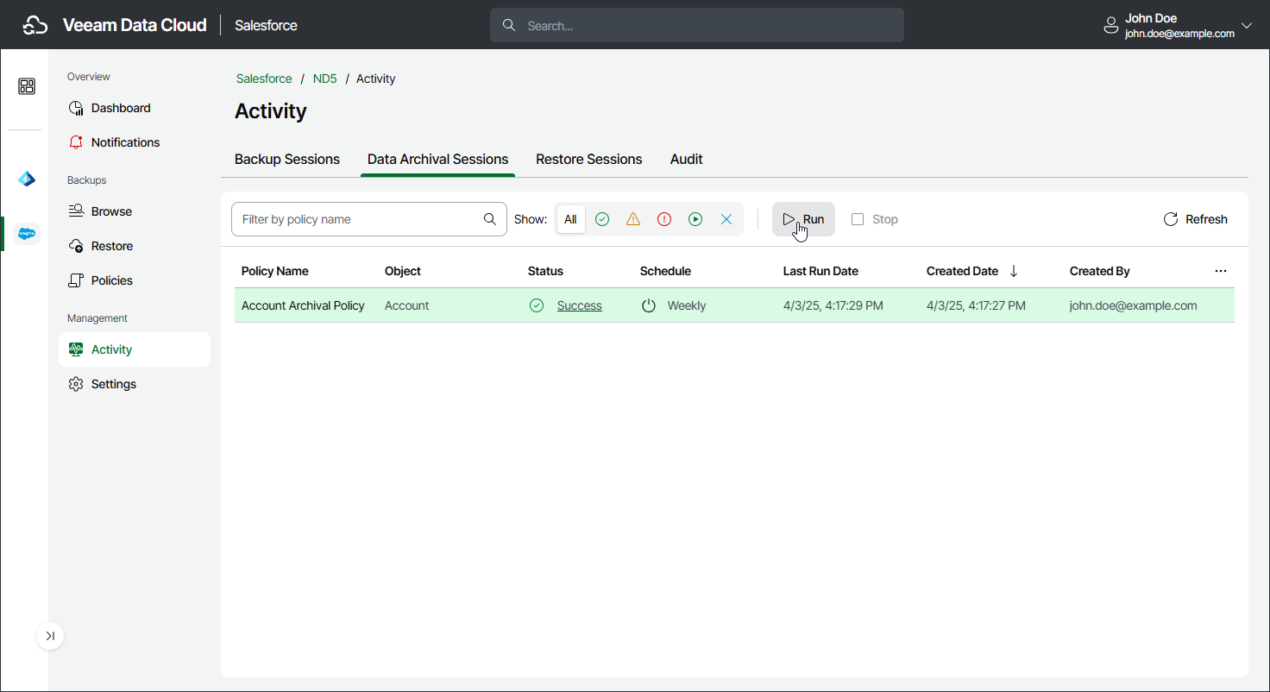1270x692 pixels.
Task: Click the magnifier icon in policy filter
Action: [x=490, y=219]
